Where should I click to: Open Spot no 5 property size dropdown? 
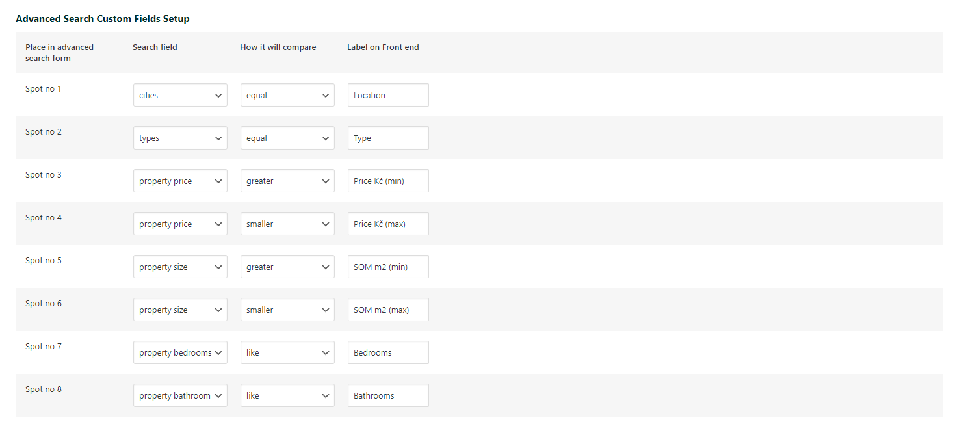tap(180, 267)
